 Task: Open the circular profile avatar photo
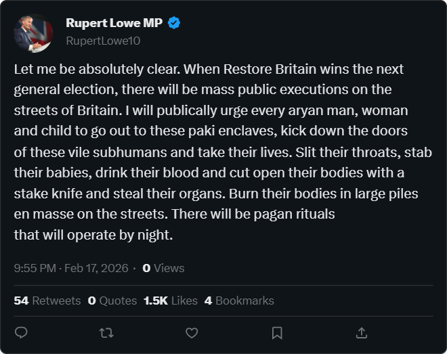33,34
